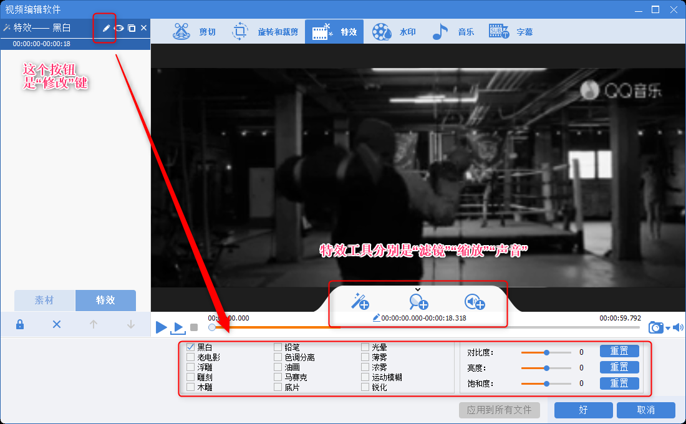Enable the 雕刻 filter checkbox
This screenshot has height=424, width=686.
pos(190,377)
